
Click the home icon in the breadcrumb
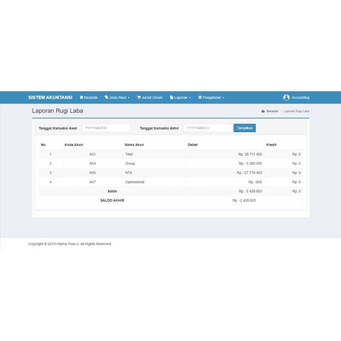click(x=262, y=111)
